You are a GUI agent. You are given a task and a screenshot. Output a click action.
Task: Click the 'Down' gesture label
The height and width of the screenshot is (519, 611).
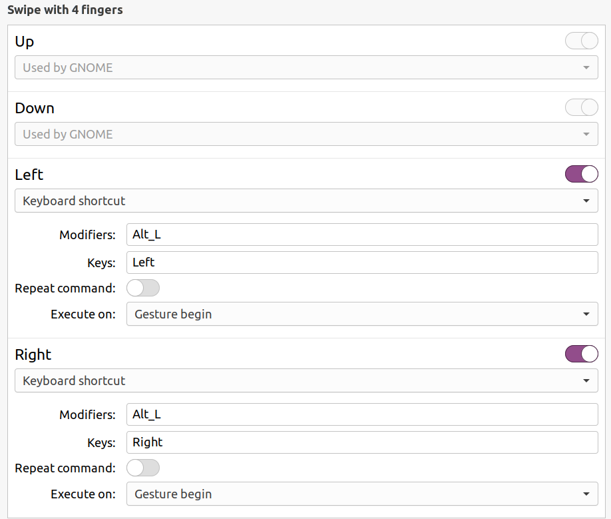click(x=35, y=108)
